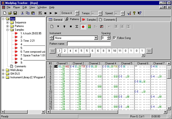Toggle the VU meters icon
The height and width of the screenshot is (119, 172).
click(x=89, y=26)
